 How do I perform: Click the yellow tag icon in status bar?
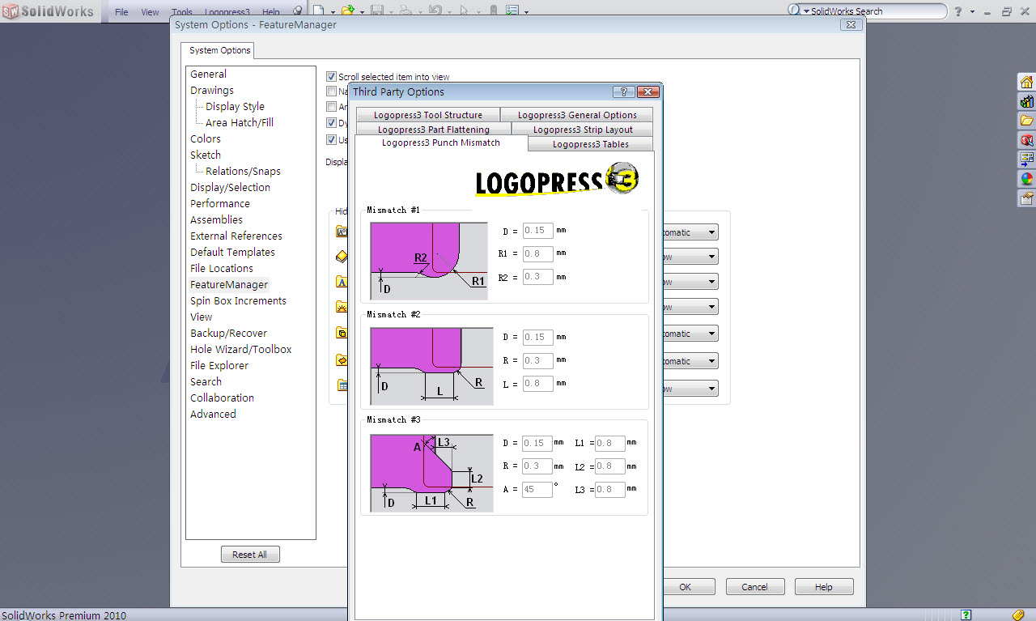tap(1018, 615)
